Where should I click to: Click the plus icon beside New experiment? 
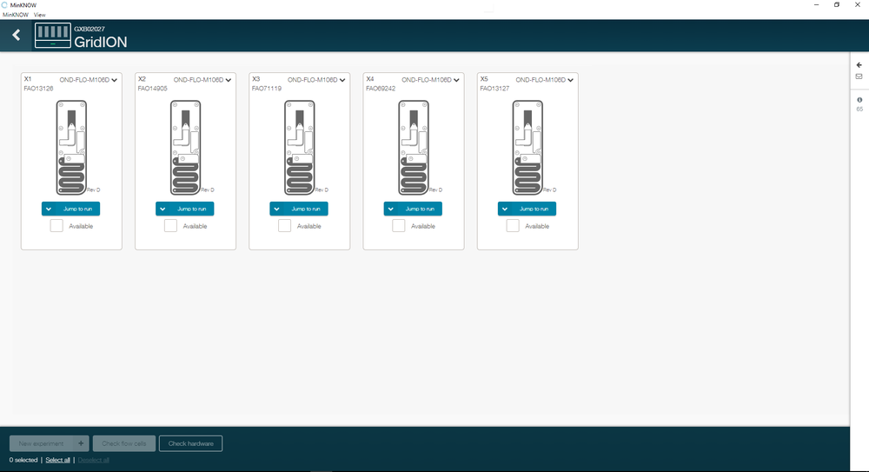coord(81,443)
